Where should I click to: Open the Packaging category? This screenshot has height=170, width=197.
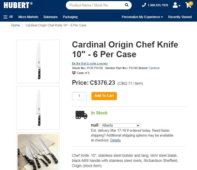(70, 17)
